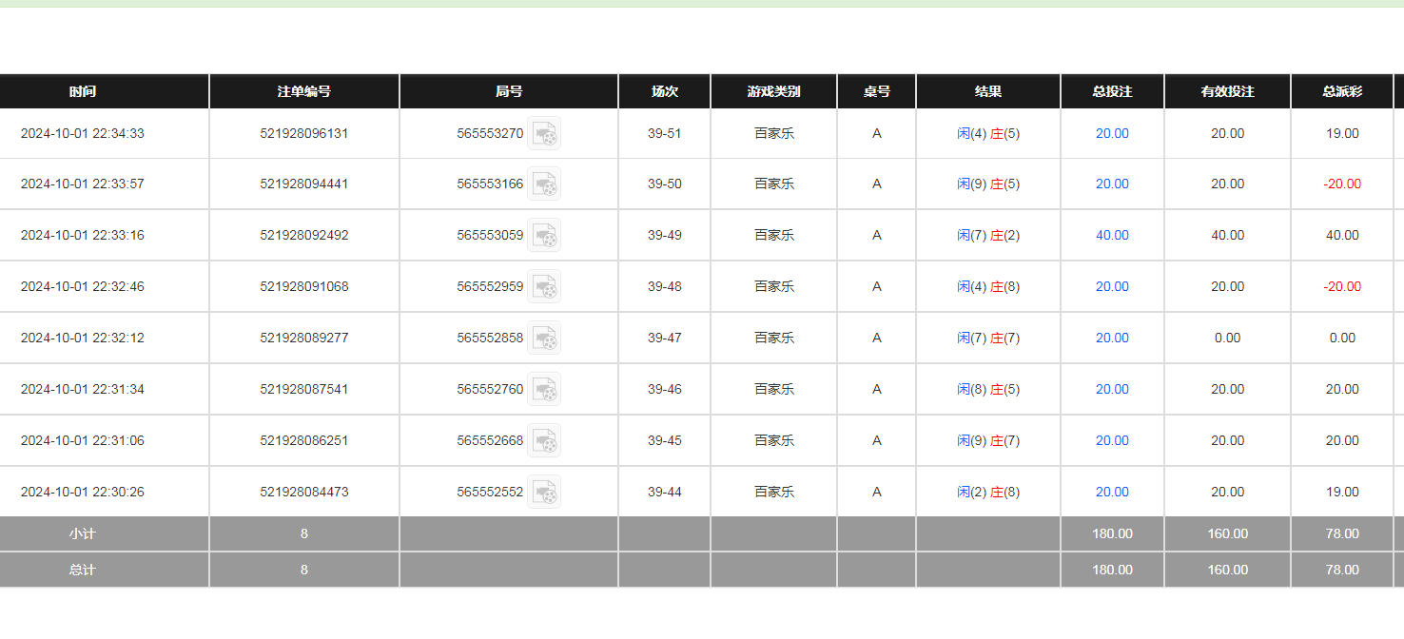Open total bet link for session 39-44
Image resolution: width=1404 pixels, height=639 pixels.
coord(1112,493)
